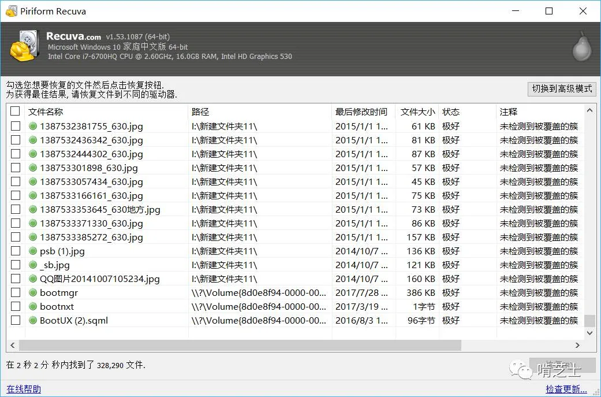Open the 在线帮助 online help link

(24, 389)
